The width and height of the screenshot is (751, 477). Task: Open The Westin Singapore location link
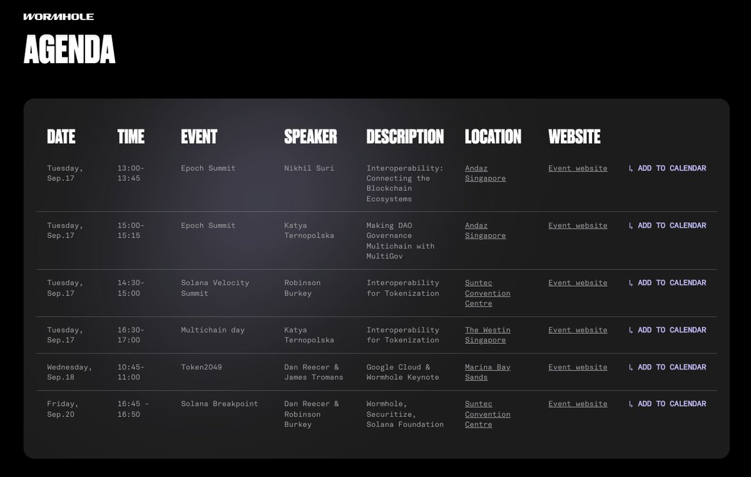[488, 335]
